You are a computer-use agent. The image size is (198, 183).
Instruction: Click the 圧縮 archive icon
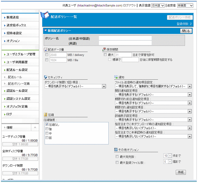(45, 115)
